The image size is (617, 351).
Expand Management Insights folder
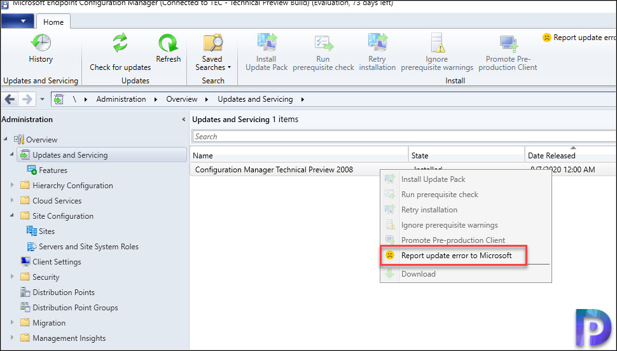tap(12, 338)
